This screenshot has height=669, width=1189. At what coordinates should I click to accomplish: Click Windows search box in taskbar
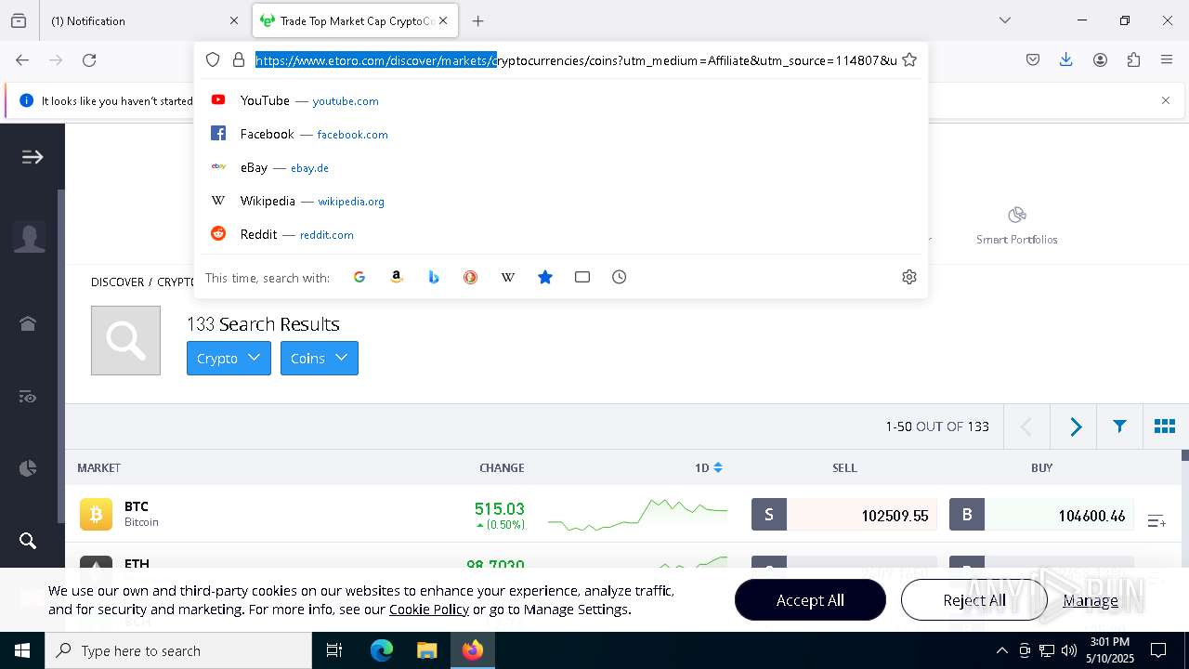[178, 650]
